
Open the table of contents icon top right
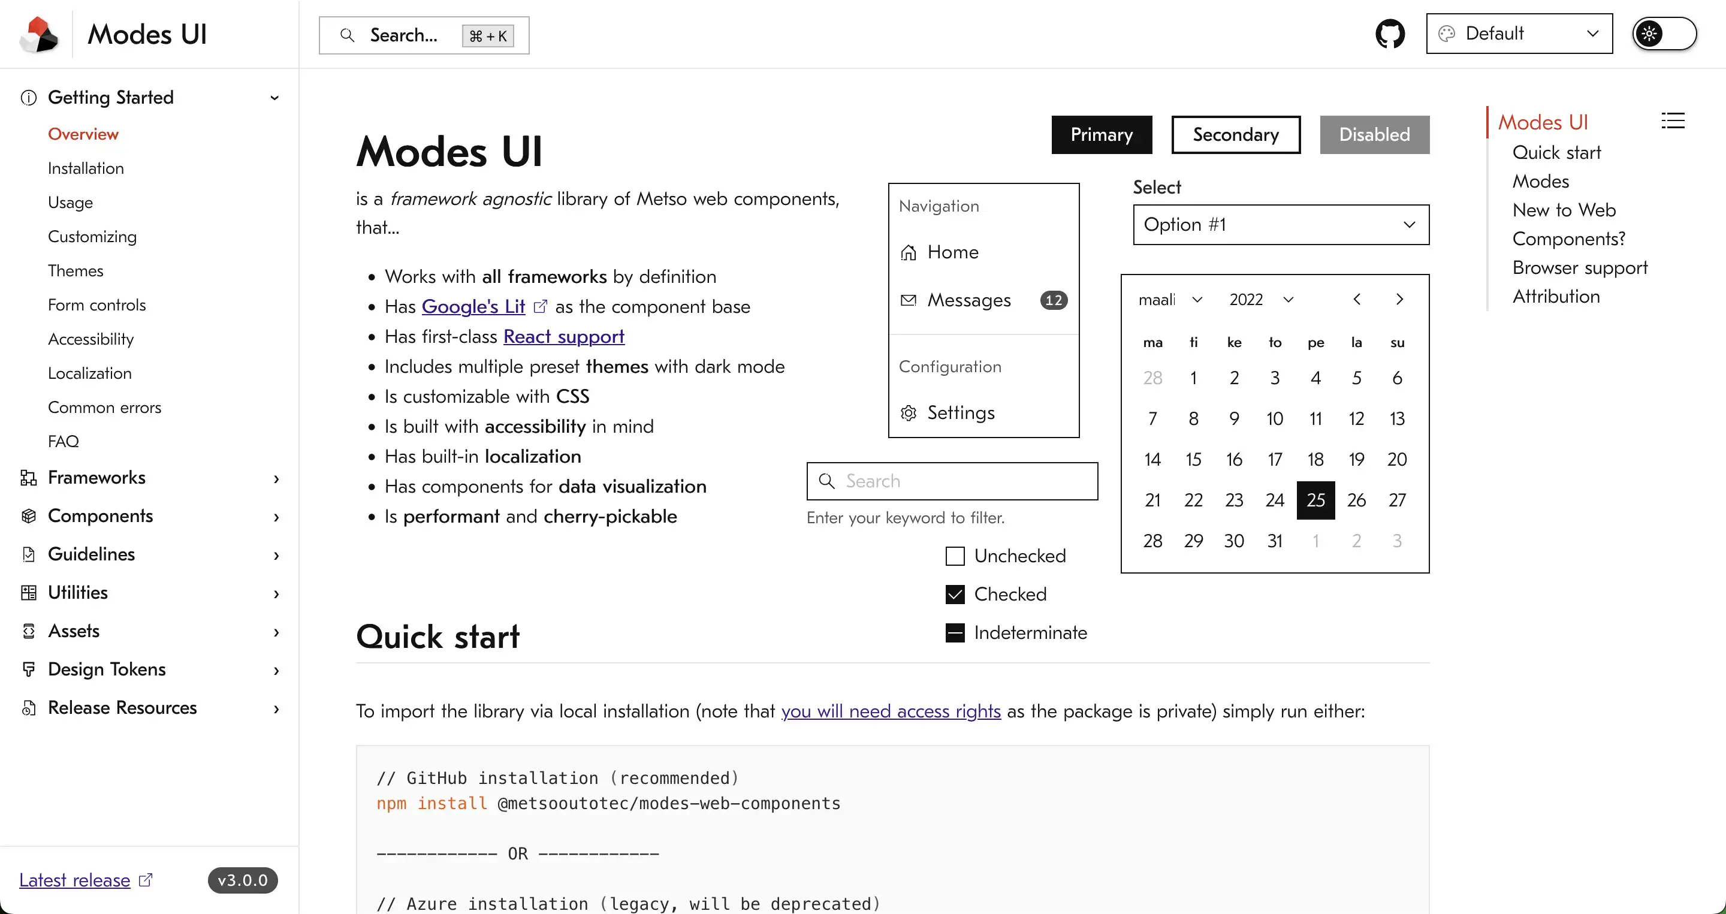1673,120
